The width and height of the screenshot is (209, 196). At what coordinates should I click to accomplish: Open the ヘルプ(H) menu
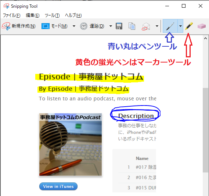click(73, 15)
